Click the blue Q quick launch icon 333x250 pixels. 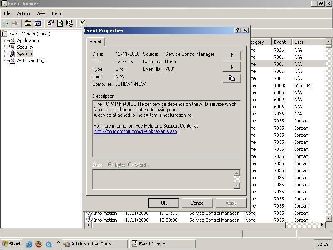point(49,244)
